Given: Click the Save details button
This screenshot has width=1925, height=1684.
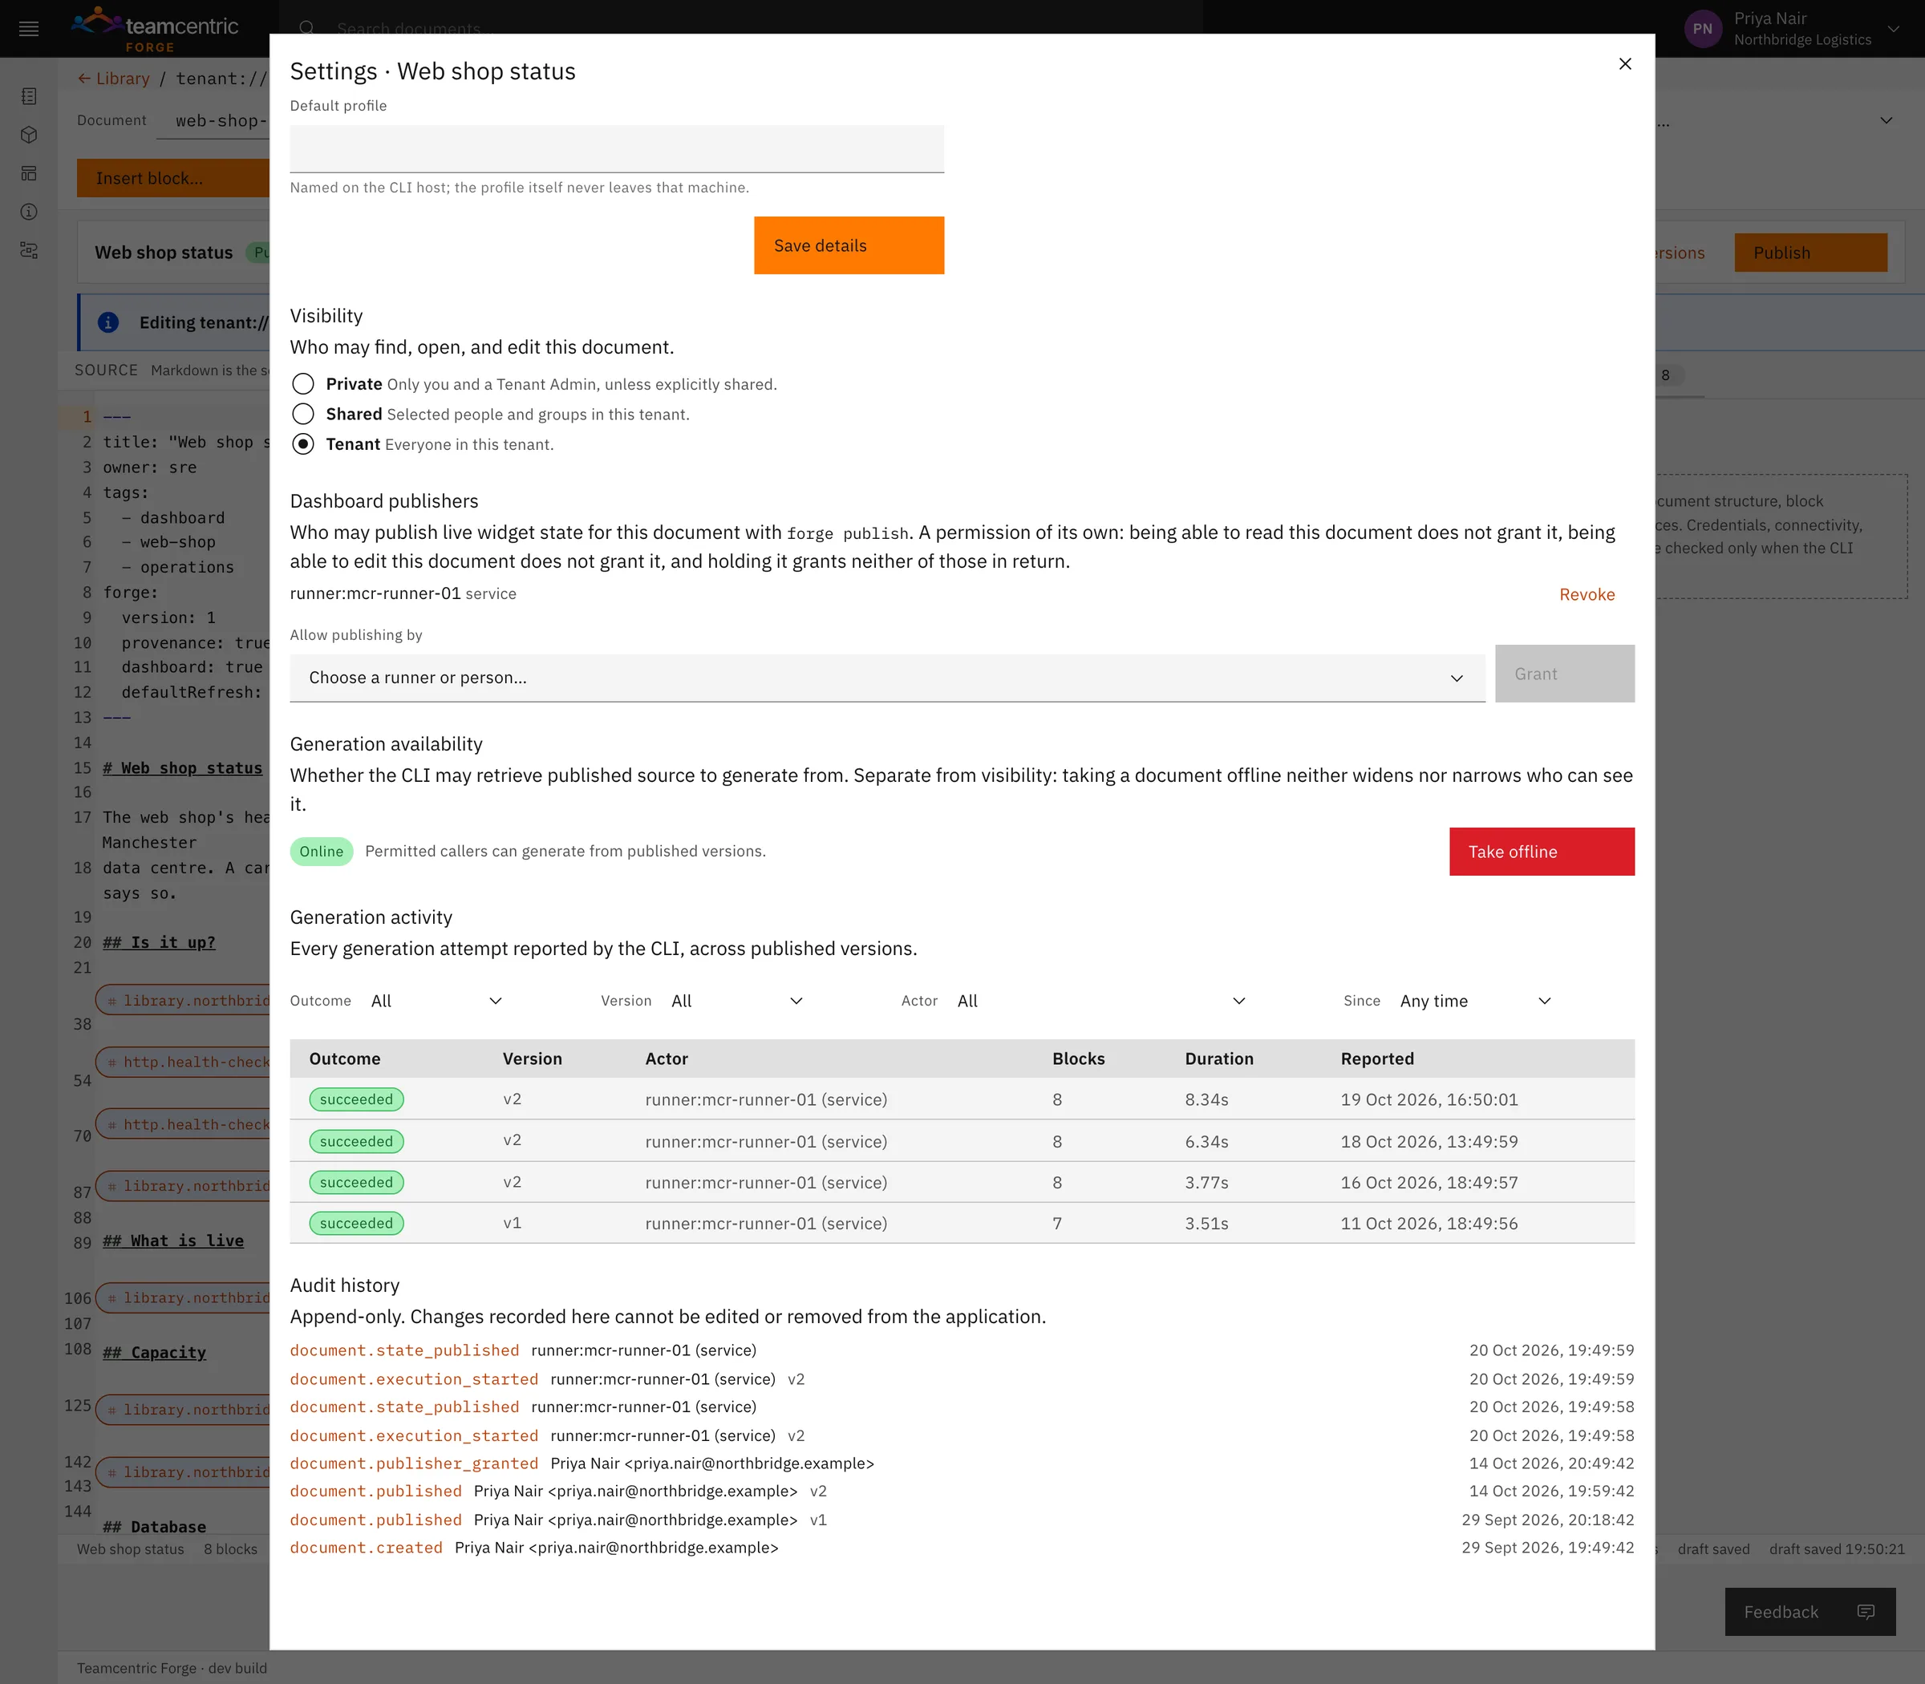Looking at the screenshot, I should coord(849,245).
